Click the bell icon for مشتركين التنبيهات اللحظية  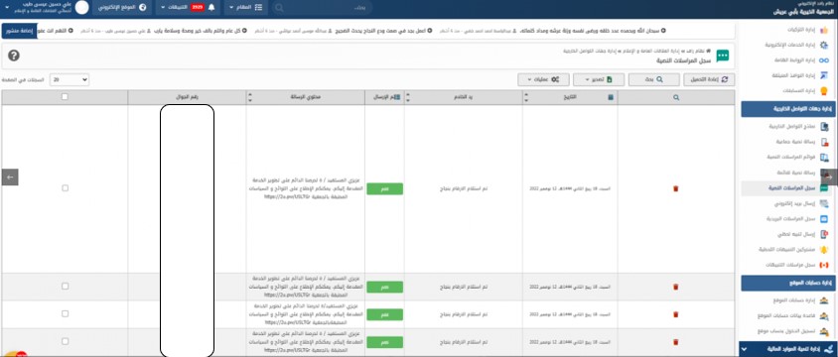pos(824,249)
